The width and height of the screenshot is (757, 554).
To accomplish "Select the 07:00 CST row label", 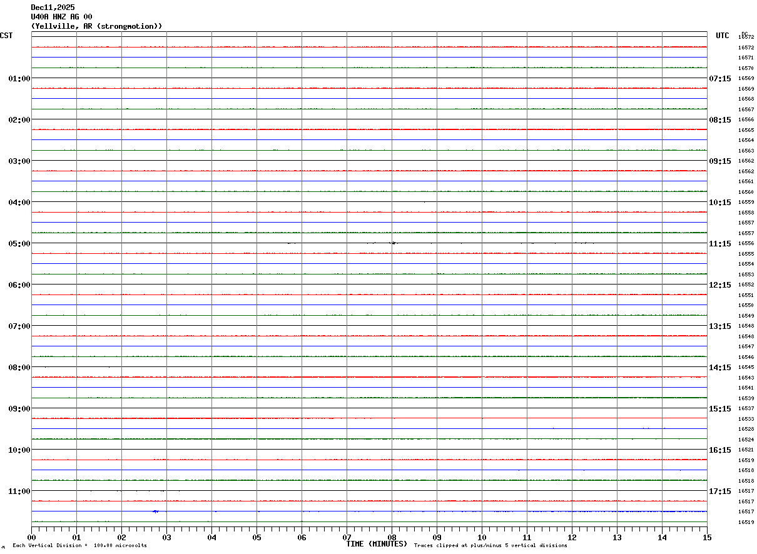I will click(x=19, y=326).
